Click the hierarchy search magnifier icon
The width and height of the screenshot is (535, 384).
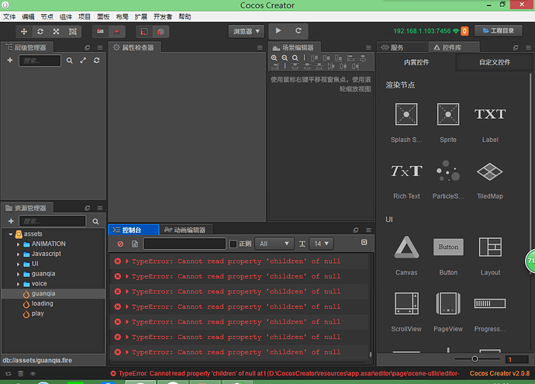click(70, 61)
